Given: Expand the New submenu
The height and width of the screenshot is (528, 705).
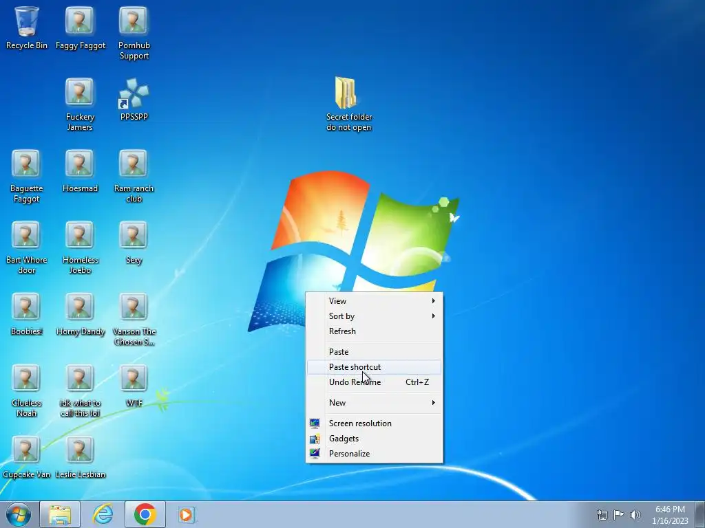Looking at the screenshot, I should click(x=374, y=403).
